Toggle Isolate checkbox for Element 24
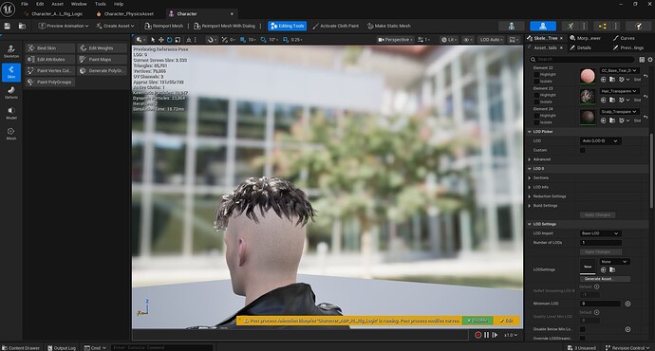 (536, 121)
